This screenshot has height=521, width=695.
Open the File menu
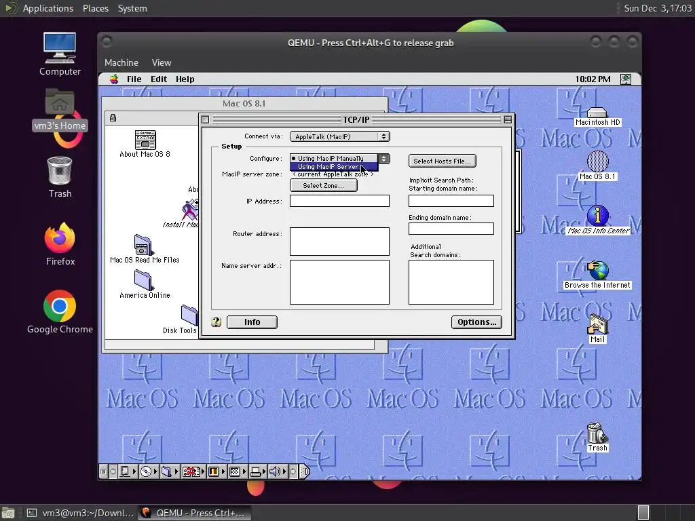[134, 79]
